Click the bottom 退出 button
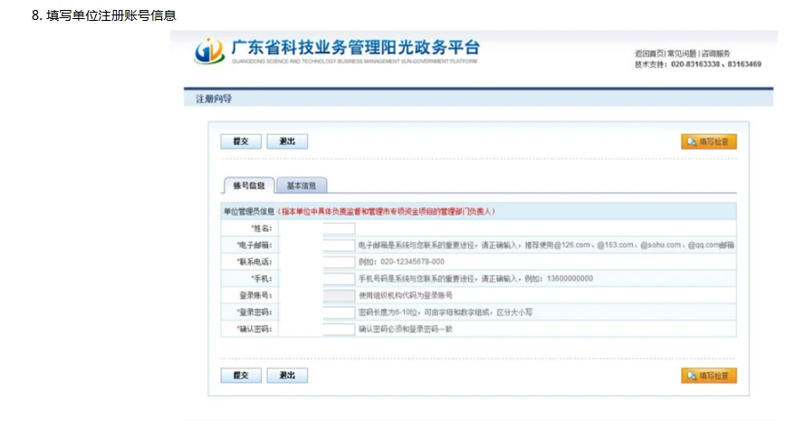 pos(287,375)
